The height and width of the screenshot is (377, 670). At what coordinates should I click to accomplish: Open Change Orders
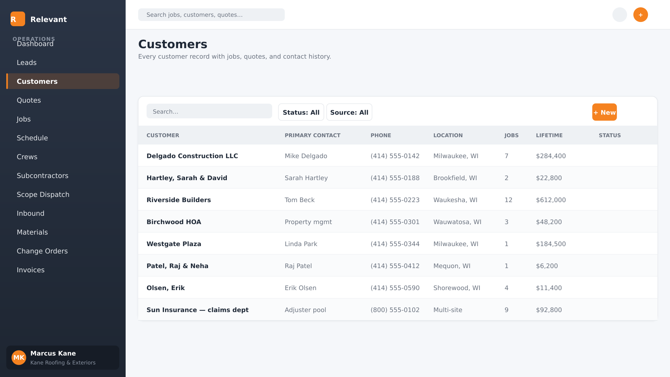(63, 251)
